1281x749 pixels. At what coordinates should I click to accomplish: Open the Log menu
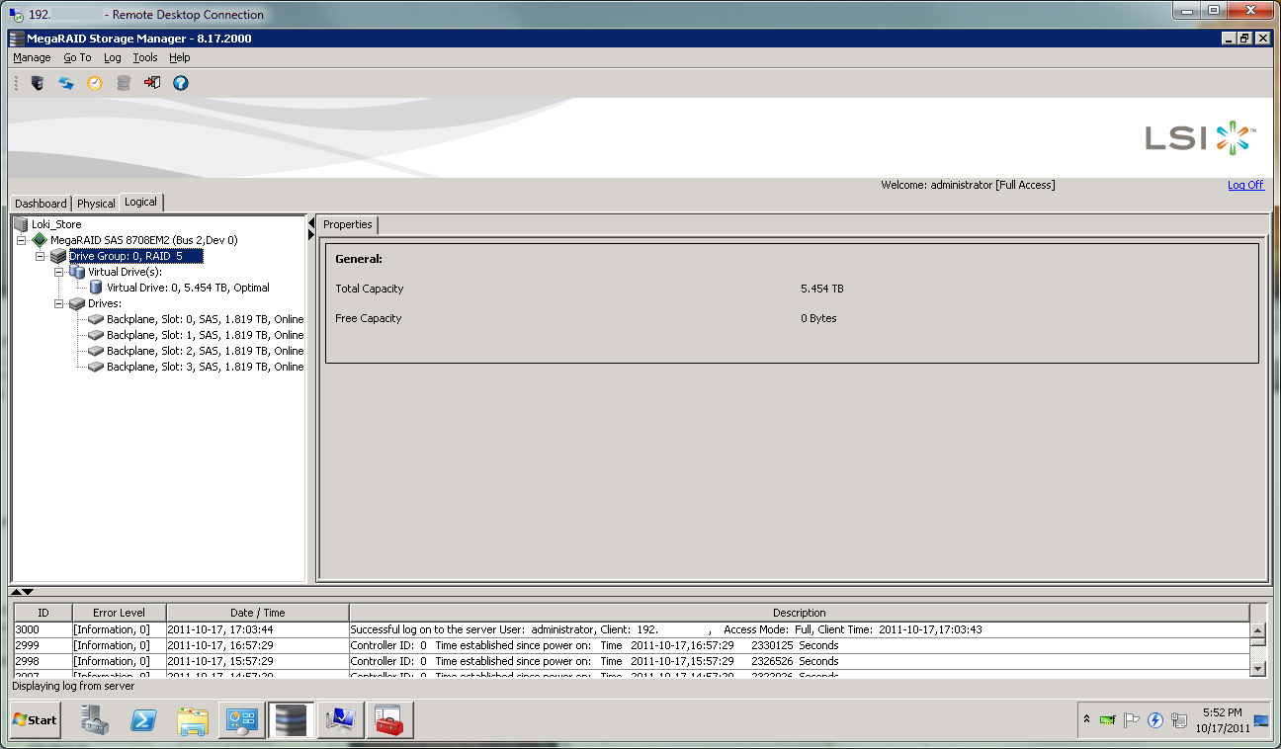point(113,57)
